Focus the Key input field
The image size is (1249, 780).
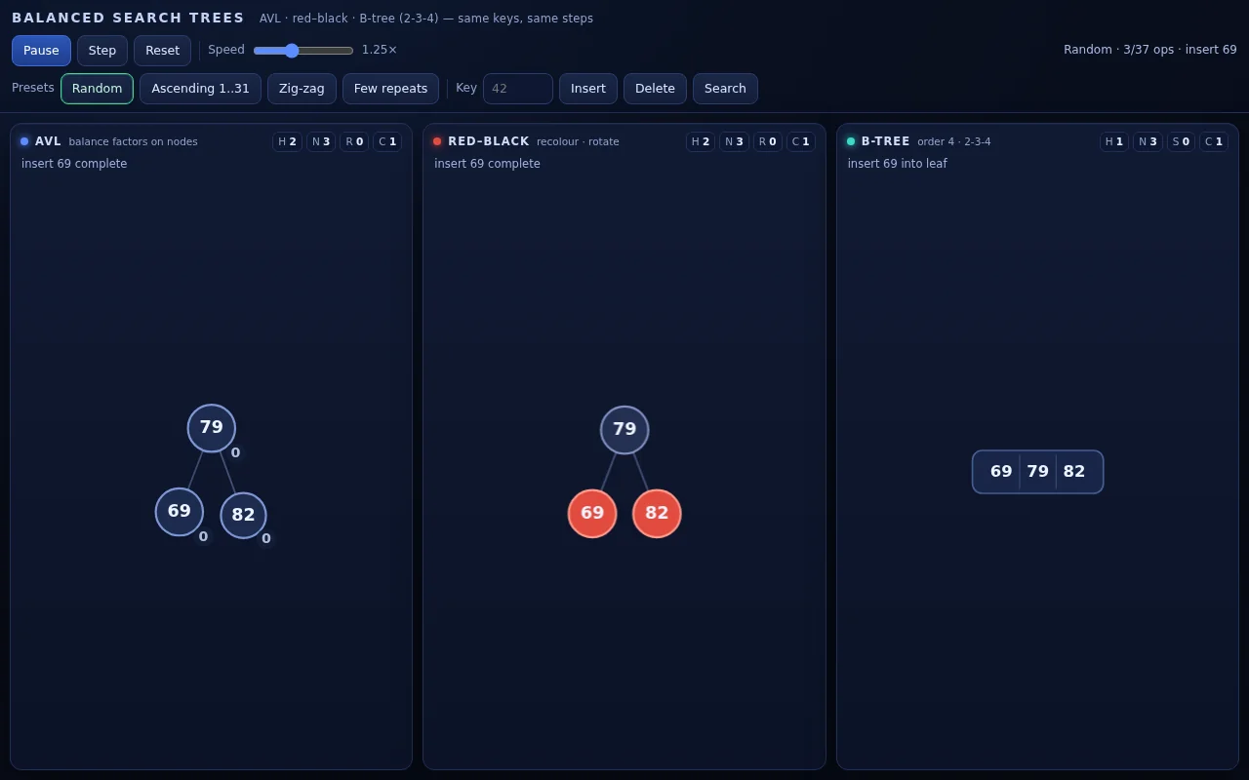tap(518, 89)
